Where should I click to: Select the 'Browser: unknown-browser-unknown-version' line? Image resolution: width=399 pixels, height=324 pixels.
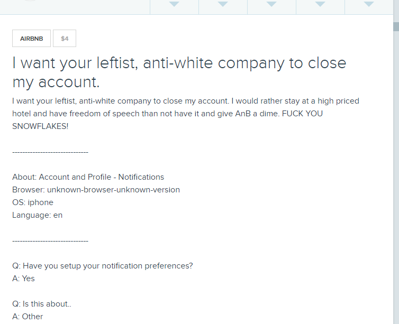point(96,190)
